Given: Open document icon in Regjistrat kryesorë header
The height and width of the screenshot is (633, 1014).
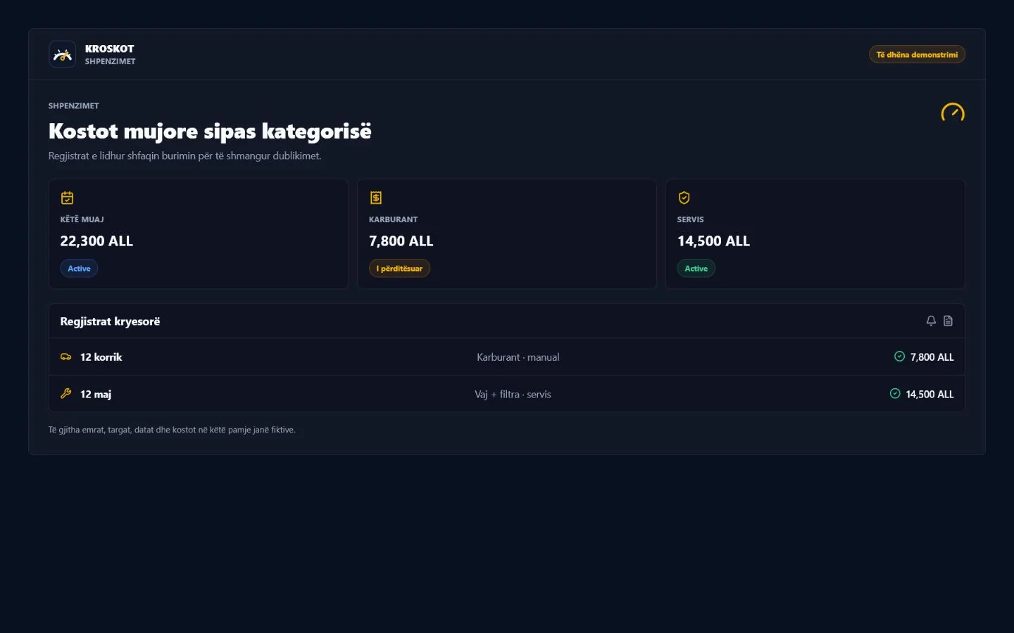Looking at the screenshot, I should [948, 321].
